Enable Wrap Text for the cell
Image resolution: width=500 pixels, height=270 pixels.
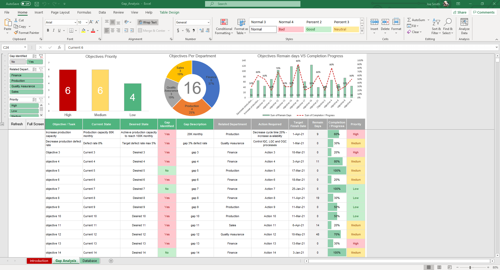click(x=147, y=22)
